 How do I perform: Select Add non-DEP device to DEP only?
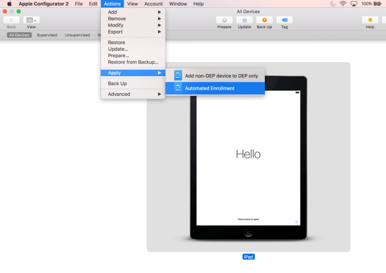pos(215,76)
